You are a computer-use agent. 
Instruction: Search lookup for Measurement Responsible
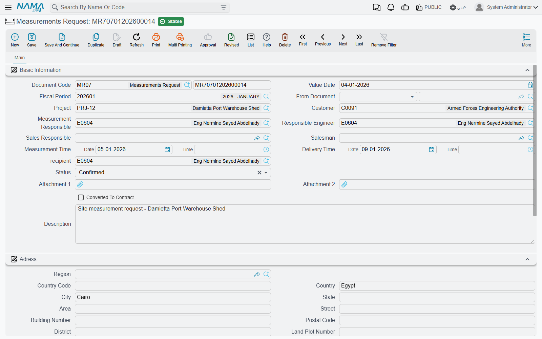click(266, 123)
